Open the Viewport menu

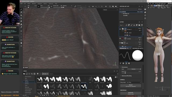40,4
